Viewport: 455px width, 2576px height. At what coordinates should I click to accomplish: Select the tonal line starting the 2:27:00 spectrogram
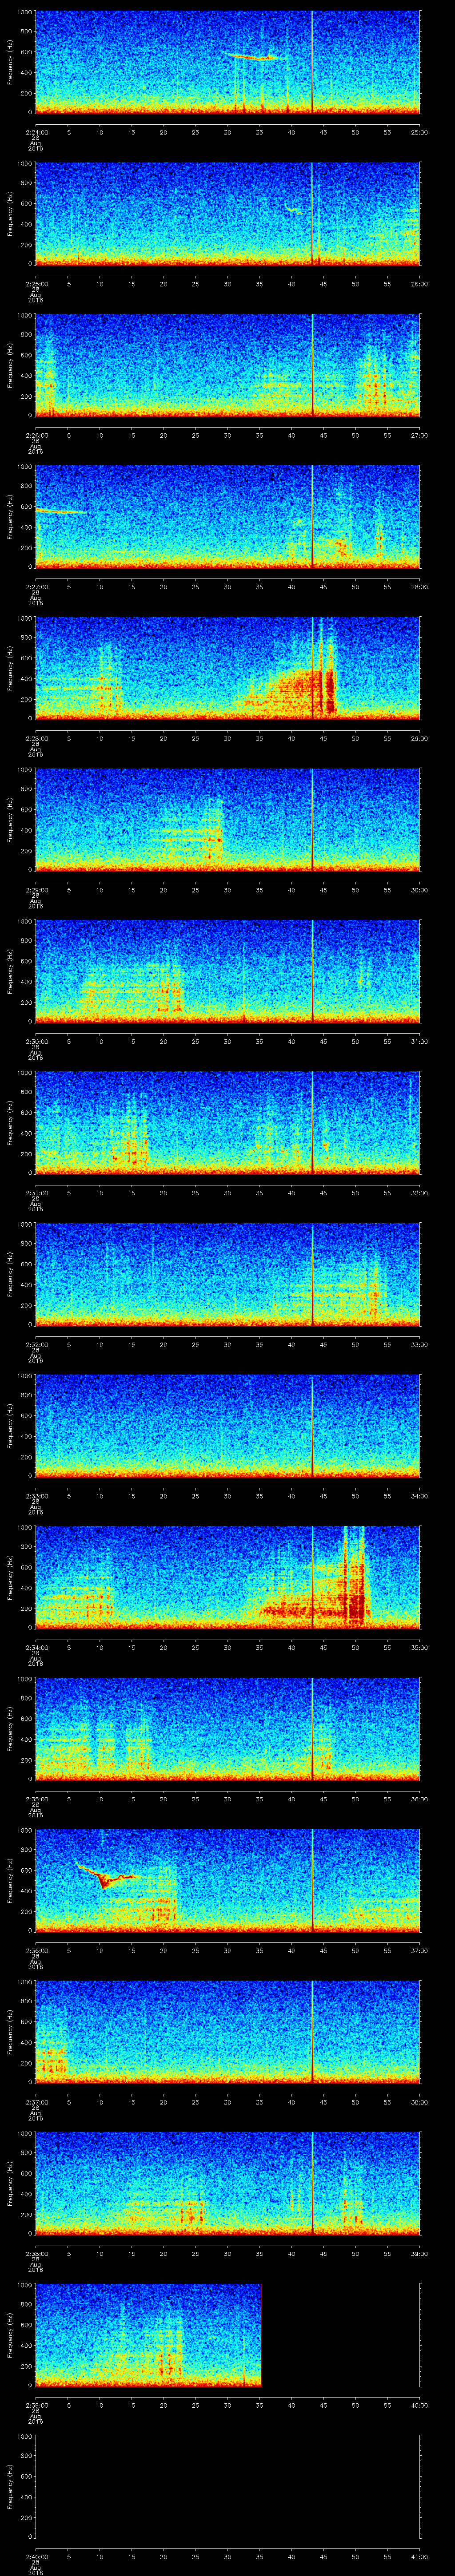pyautogui.click(x=60, y=511)
